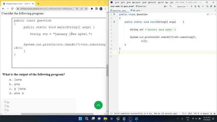Click the Debug bug icon in IntelliJ toolbar

[x=195, y=6]
